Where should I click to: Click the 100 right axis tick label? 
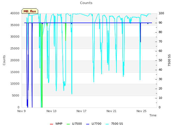[161, 13]
